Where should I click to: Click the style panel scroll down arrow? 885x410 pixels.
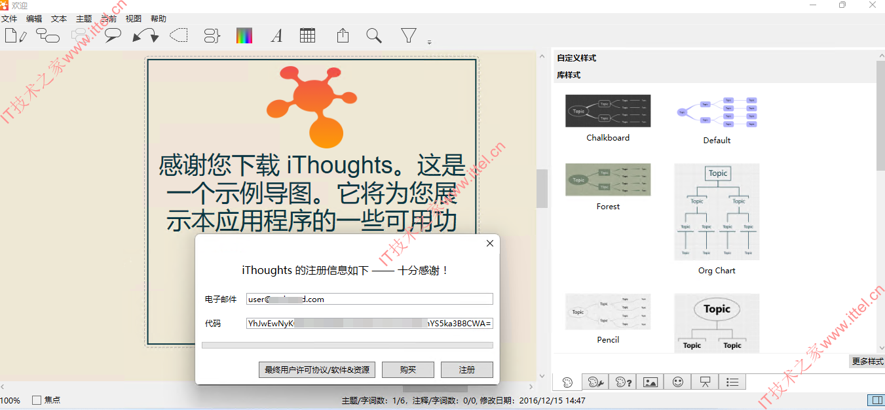click(x=880, y=347)
